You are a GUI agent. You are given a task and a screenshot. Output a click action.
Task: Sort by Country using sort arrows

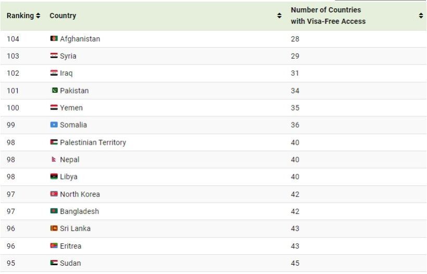click(x=279, y=16)
